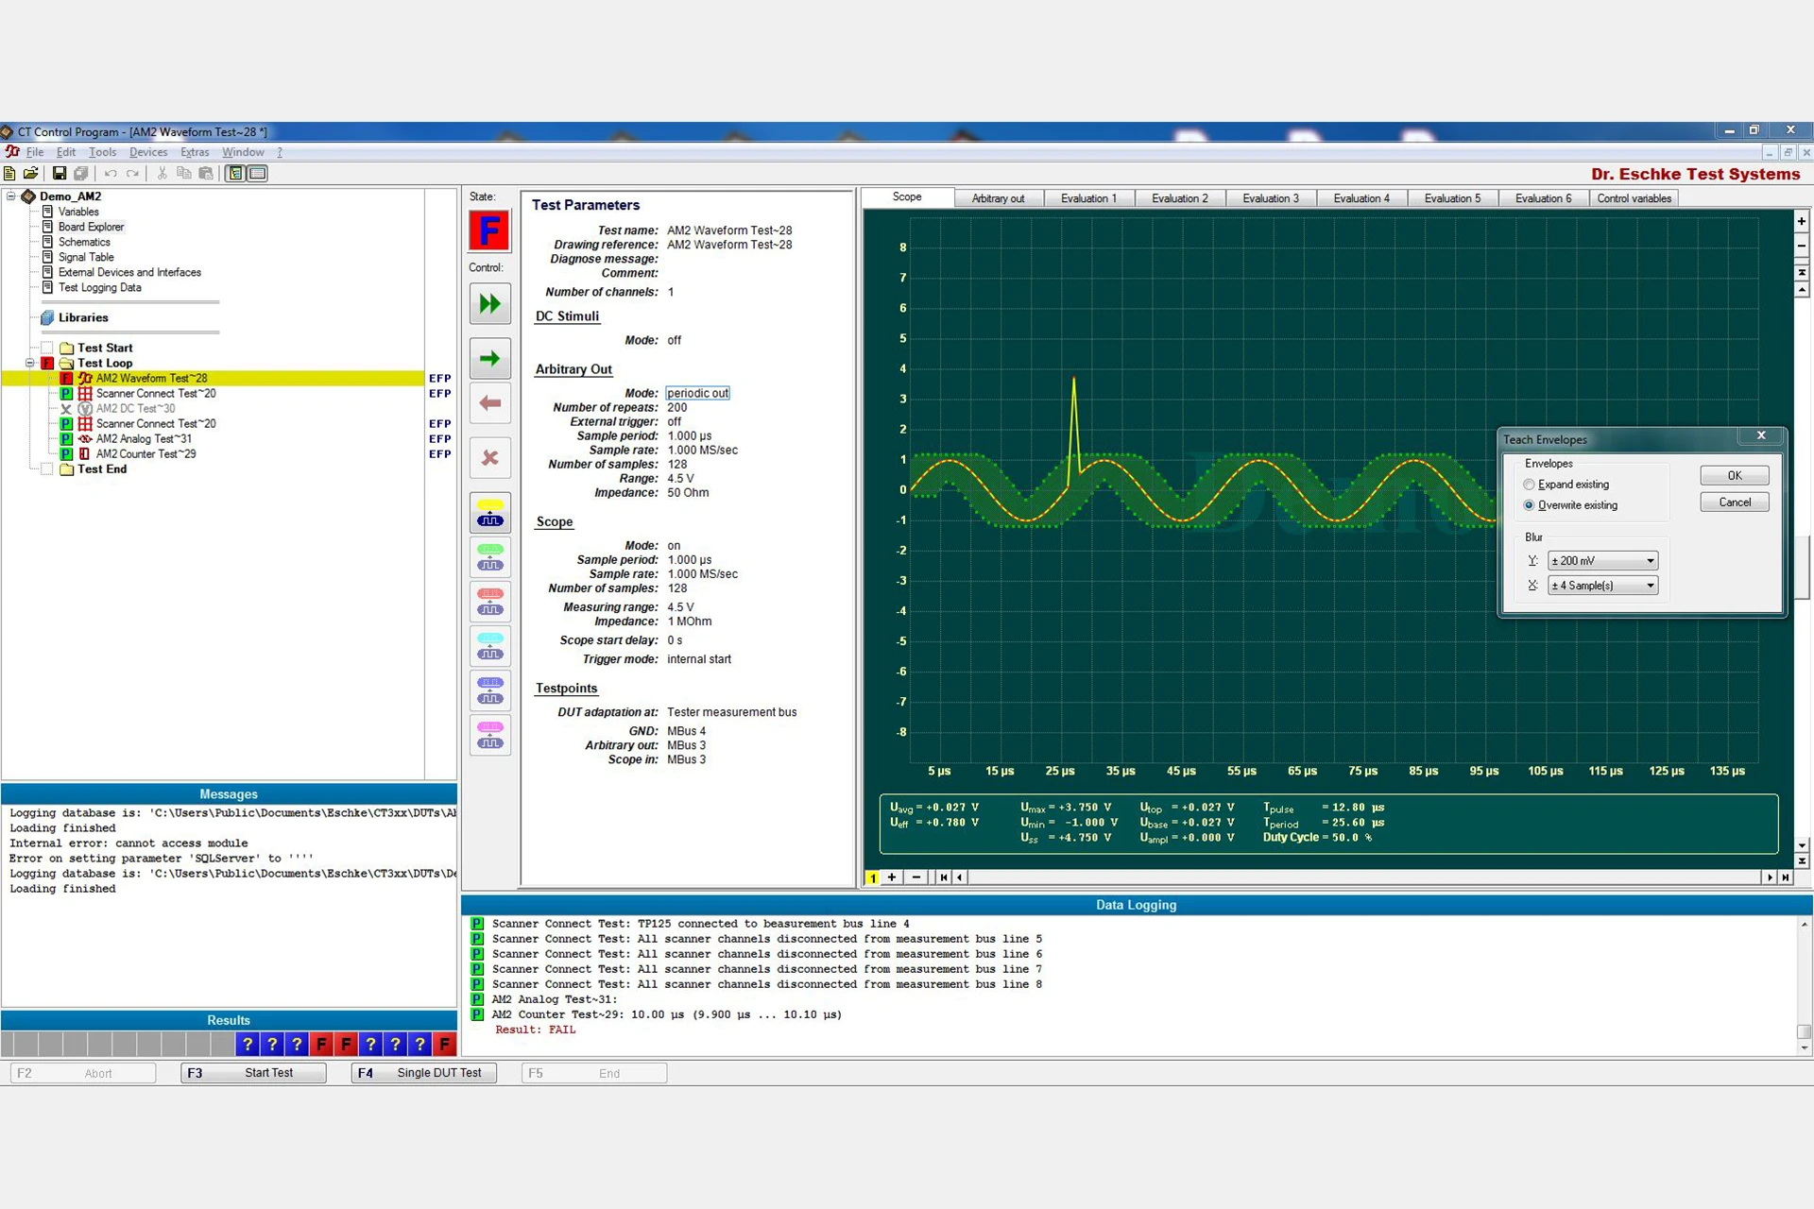Click the green waveform envelope button
1814x1209 pixels.
489,557
